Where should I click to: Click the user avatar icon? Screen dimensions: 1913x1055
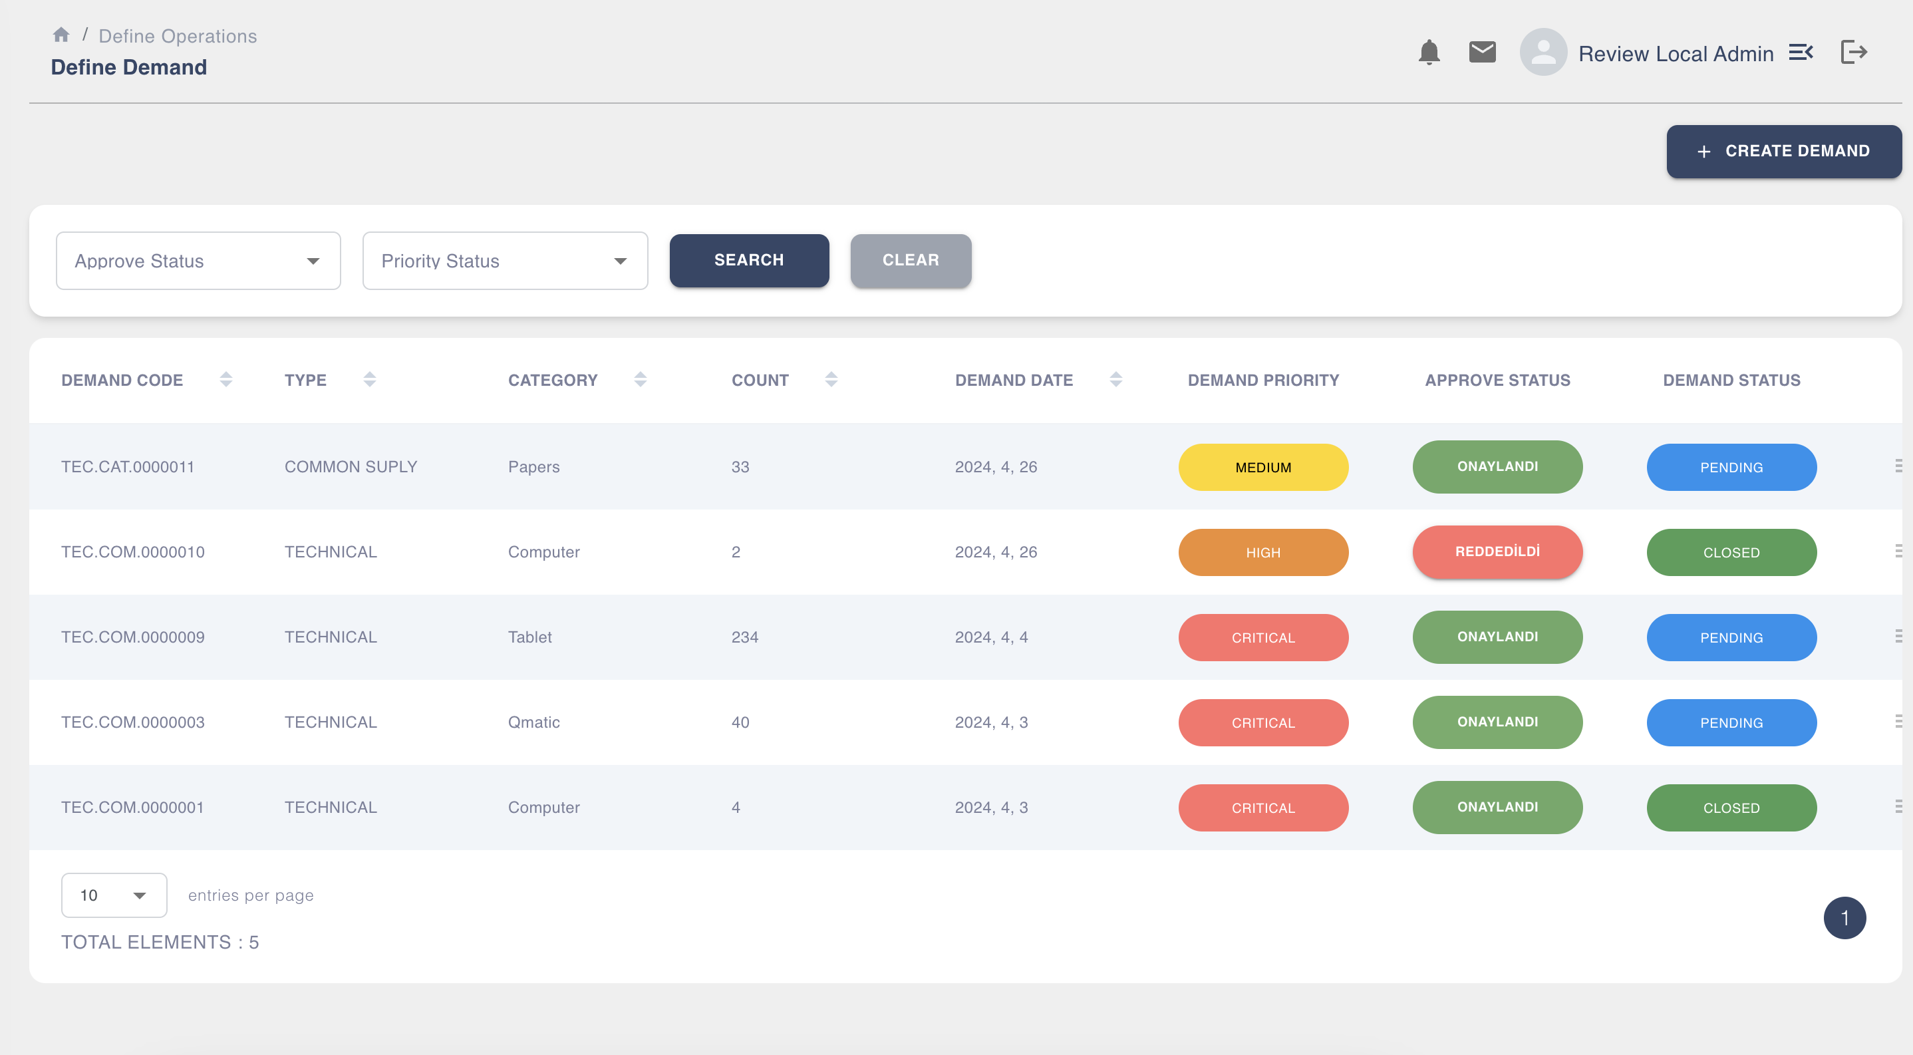click(1543, 52)
